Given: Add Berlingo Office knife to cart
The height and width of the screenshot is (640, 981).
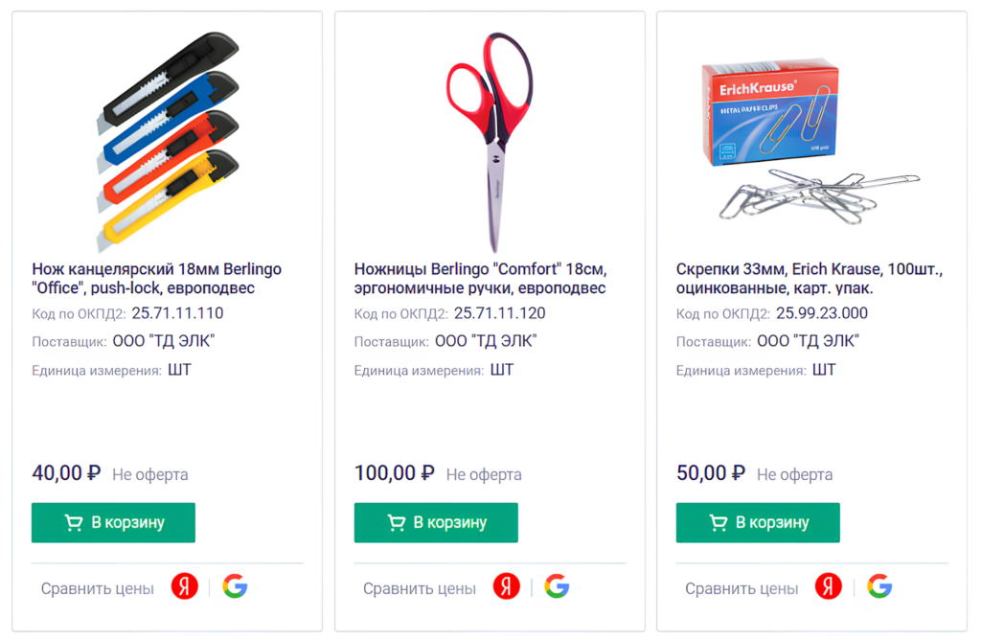Looking at the screenshot, I should pyautogui.click(x=113, y=522).
